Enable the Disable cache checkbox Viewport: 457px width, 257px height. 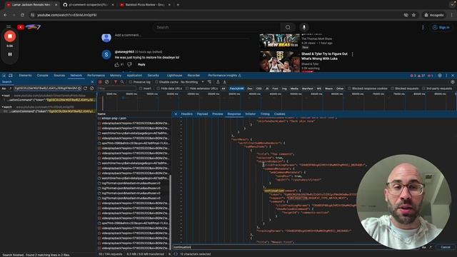(156, 82)
